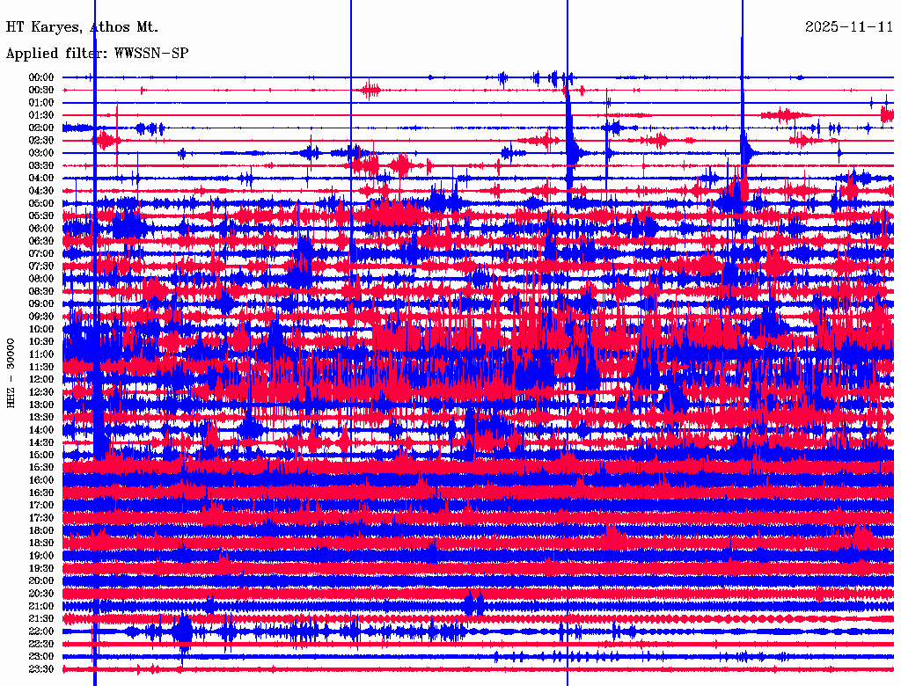Select the 20:30 time row label
Image resolution: width=901 pixels, height=686 pixels.
[x=41, y=594]
